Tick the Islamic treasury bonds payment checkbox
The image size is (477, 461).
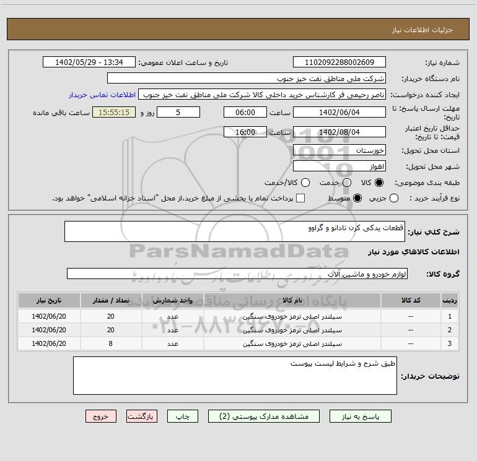300,198
